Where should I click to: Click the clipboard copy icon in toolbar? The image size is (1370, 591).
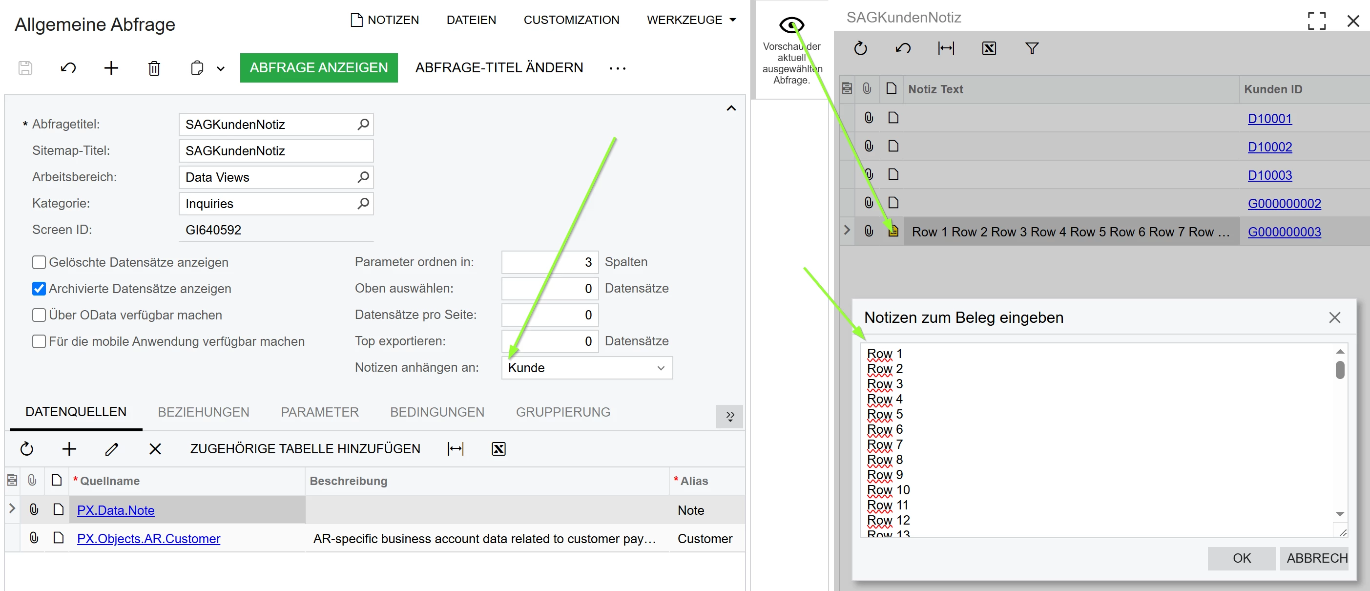coord(197,68)
